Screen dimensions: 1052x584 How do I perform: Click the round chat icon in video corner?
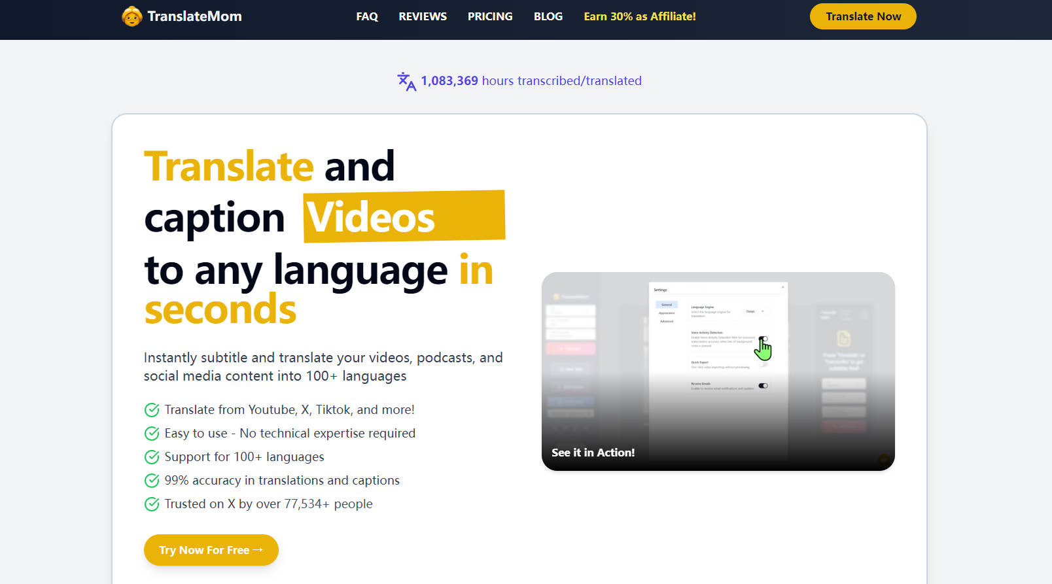click(x=883, y=459)
